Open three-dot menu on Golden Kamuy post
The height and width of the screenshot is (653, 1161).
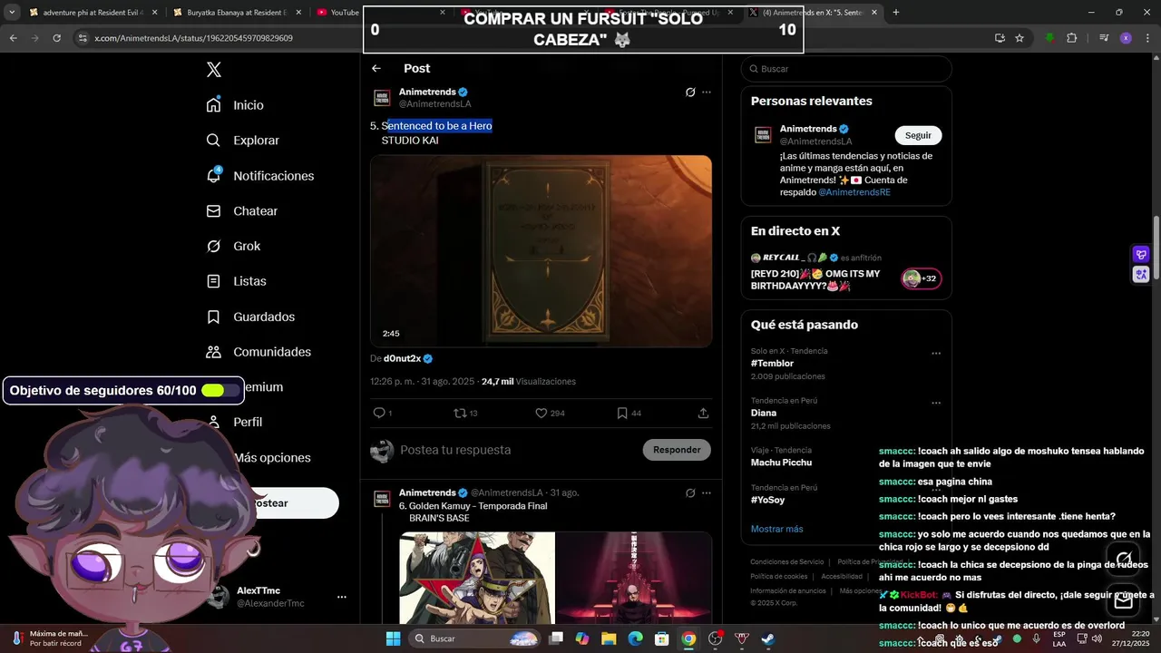tap(707, 493)
